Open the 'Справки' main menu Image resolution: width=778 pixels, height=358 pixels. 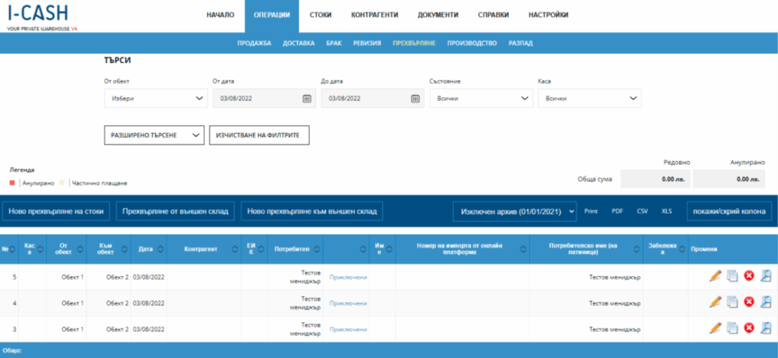coord(493,15)
